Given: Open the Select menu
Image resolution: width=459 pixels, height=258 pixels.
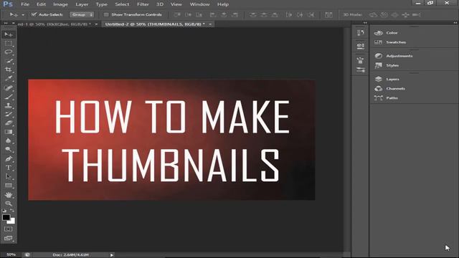Looking at the screenshot, I should (122, 4).
